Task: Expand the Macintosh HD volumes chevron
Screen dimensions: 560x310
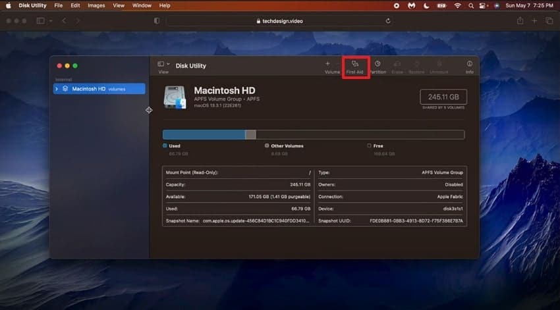Action: coord(57,88)
